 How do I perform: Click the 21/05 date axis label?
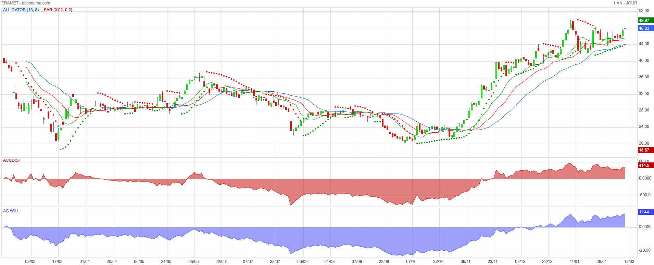pos(166,262)
